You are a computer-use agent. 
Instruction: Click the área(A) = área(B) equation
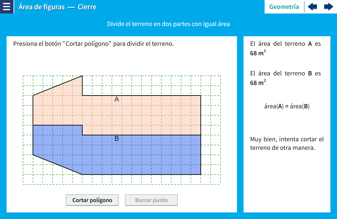[287, 106]
